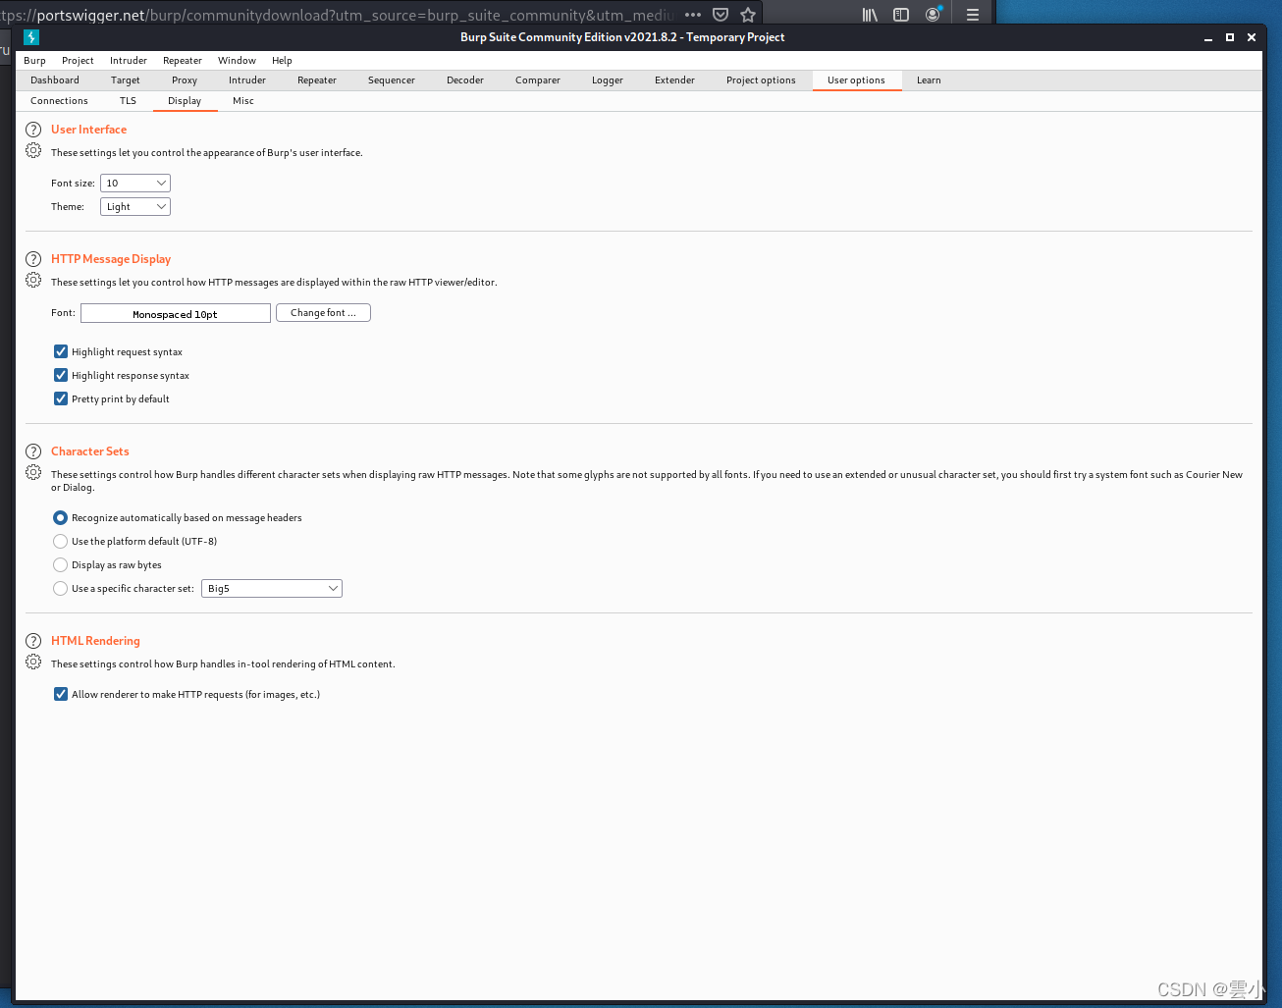Open Character Sets gear options
This screenshot has width=1282, height=1008.
[33, 473]
